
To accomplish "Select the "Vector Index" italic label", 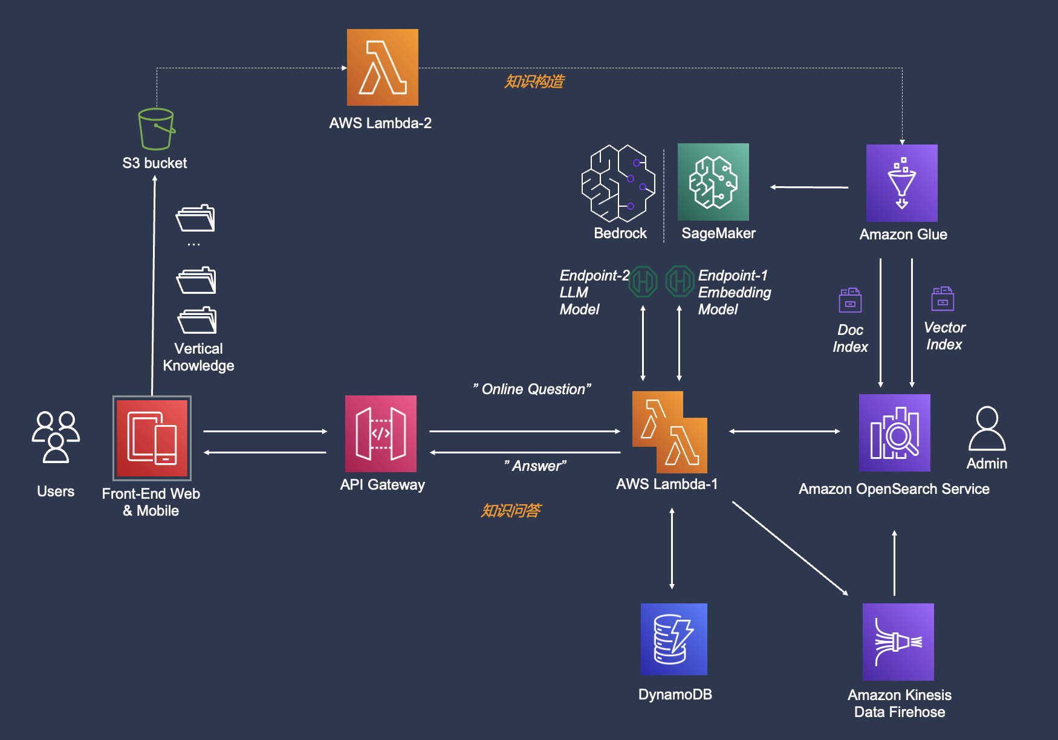I will (x=944, y=336).
